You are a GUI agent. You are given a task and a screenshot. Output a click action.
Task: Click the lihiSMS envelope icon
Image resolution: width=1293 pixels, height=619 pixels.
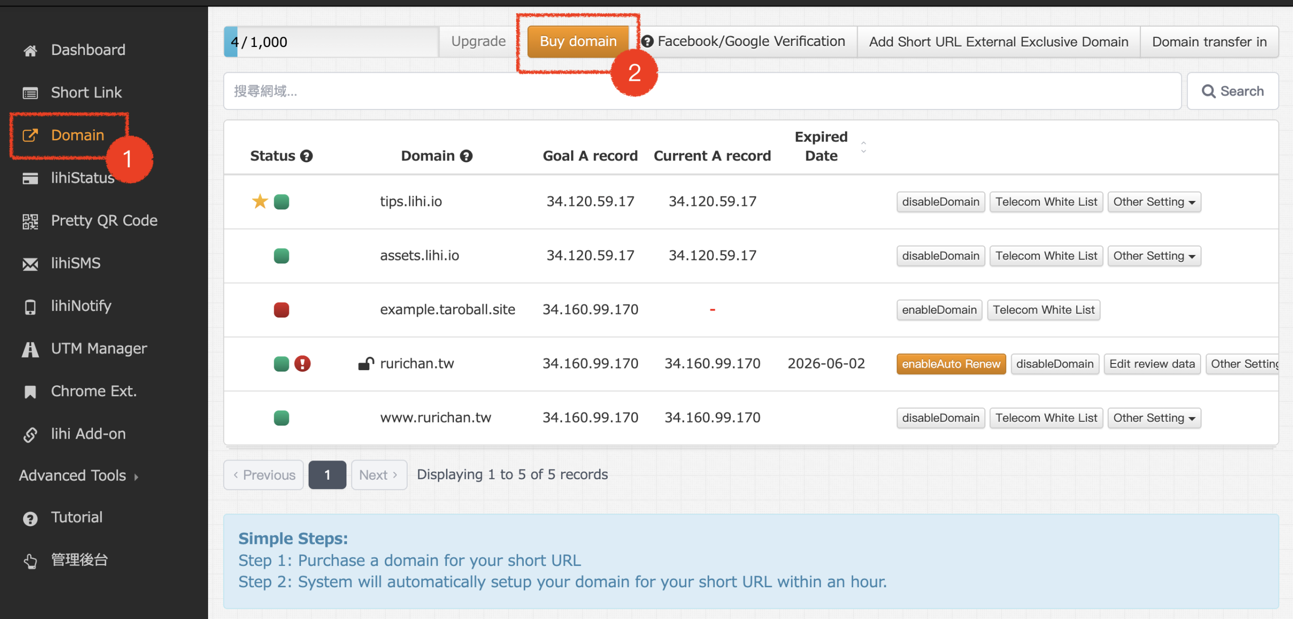coord(30,264)
